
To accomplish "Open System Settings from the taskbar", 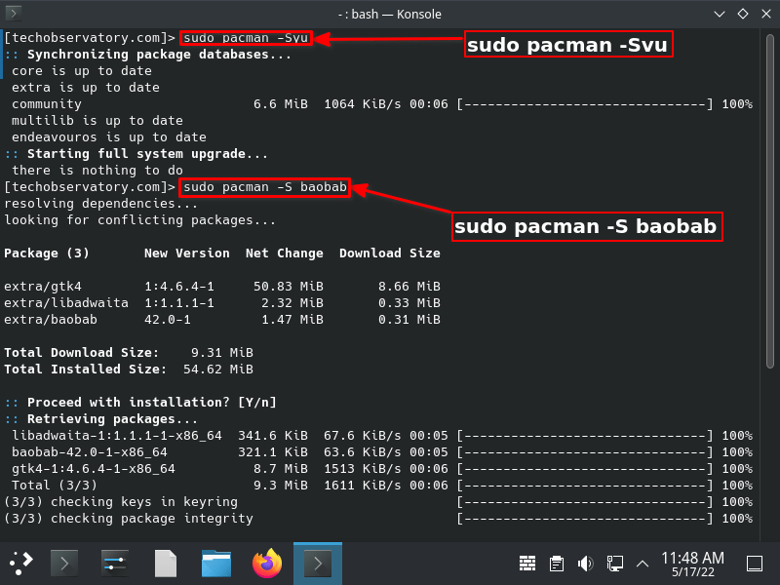I will coord(113,563).
